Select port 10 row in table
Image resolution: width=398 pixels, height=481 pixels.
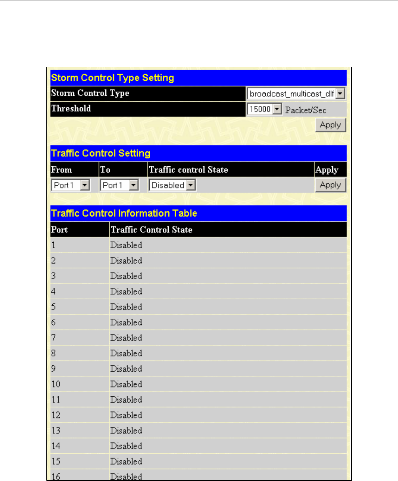coord(198,384)
